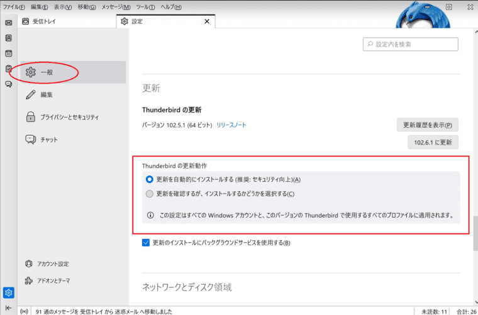Open アドオンとテーマ link
The image size is (478, 315).
tap(48, 280)
